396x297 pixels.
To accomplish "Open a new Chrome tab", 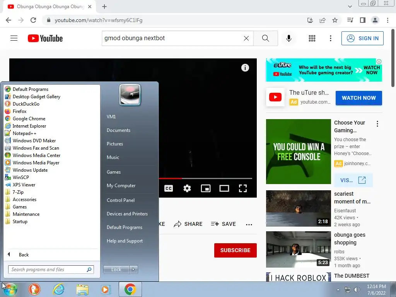I will pos(104,7).
